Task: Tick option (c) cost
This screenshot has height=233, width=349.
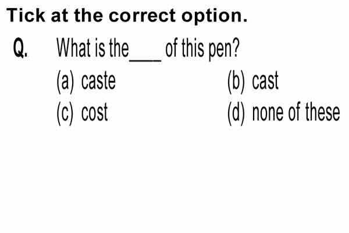Action: (x=83, y=113)
